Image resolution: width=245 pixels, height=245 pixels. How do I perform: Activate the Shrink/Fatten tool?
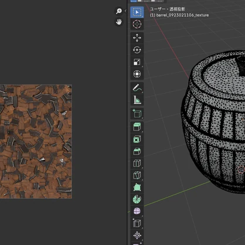pyautogui.click(x=137, y=236)
